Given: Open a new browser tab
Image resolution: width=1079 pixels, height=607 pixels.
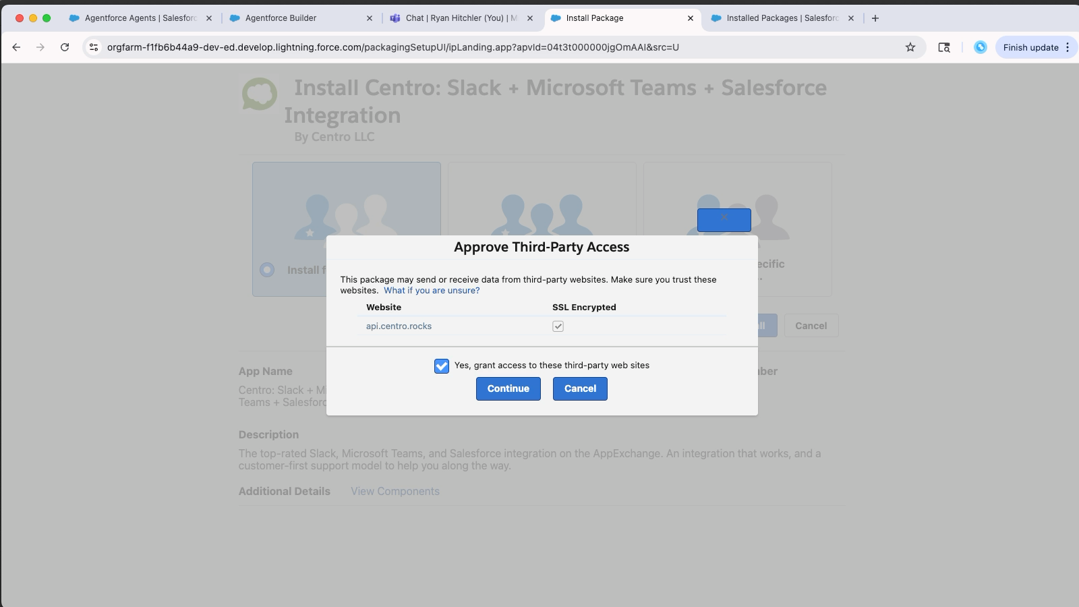Looking at the screenshot, I should (875, 18).
